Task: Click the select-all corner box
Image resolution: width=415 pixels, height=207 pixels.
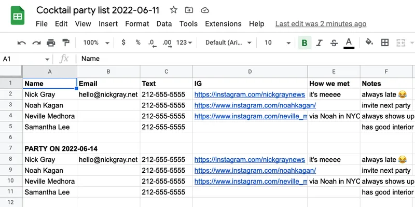Action: 11,72
